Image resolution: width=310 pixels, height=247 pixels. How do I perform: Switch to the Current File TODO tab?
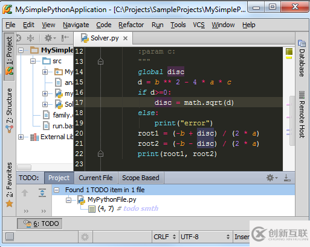click(x=95, y=178)
